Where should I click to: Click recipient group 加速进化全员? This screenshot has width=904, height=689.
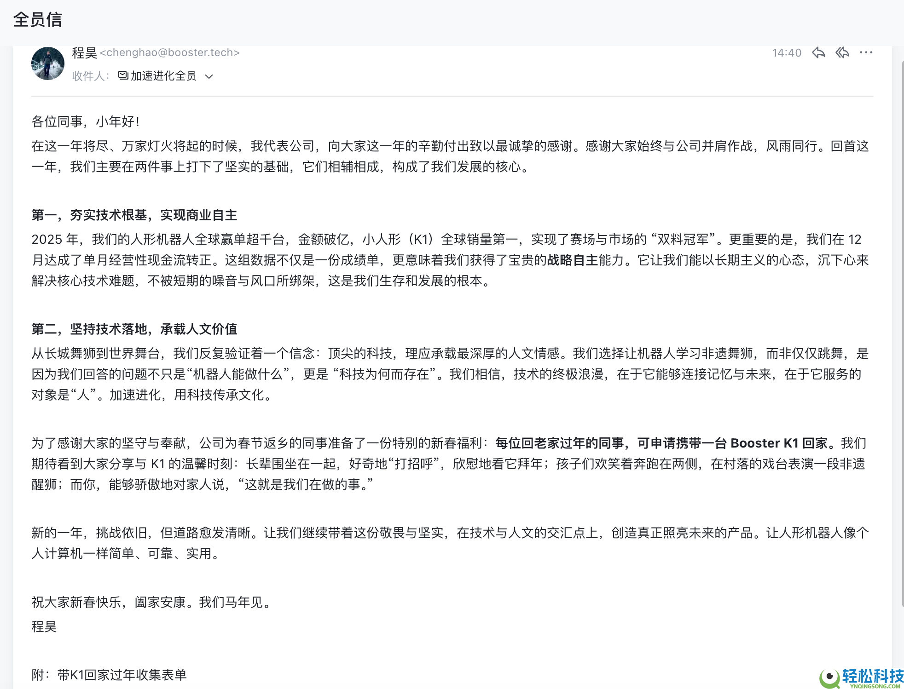click(x=163, y=75)
